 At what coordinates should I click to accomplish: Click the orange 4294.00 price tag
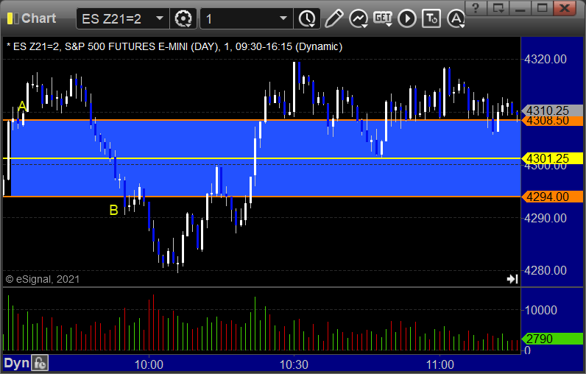tap(552, 197)
